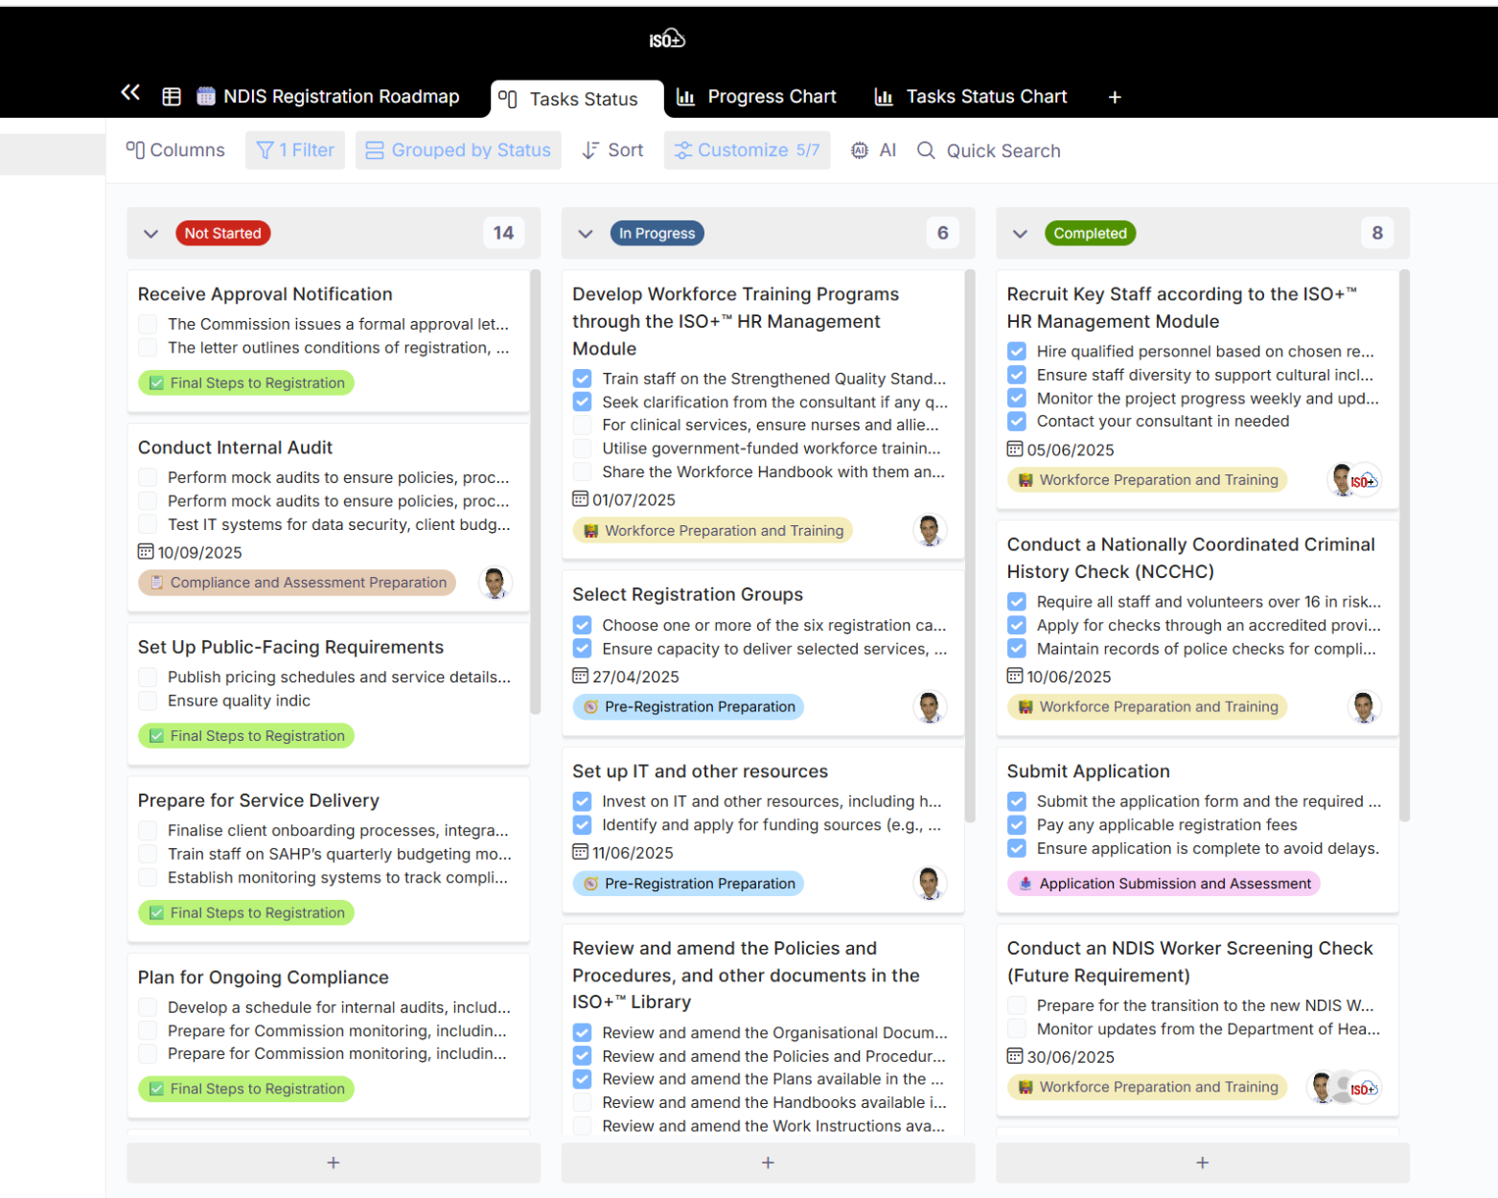Collapse the Completed column group
The width and height of the screenshot is (1498, 1198).
pyautogui.click(x=1020, y=234)
